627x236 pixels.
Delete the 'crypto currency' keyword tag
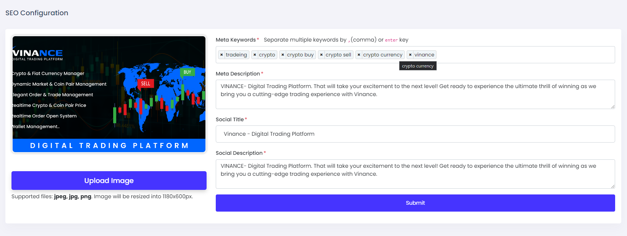coord(359,55)
